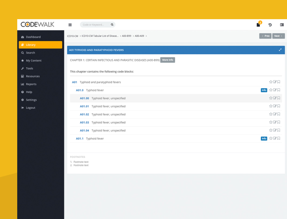287x219 pixels.
Task: Open edit note icon for A01.1
Action: click(275, 138)
